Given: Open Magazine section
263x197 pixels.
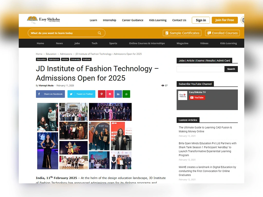Looking at the screenshot, I should pyautogui.click(x=183, y=43).
